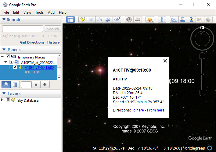Move selected place down
The height and width of the screenshot is (152, 216).
(x=45, y=85)
